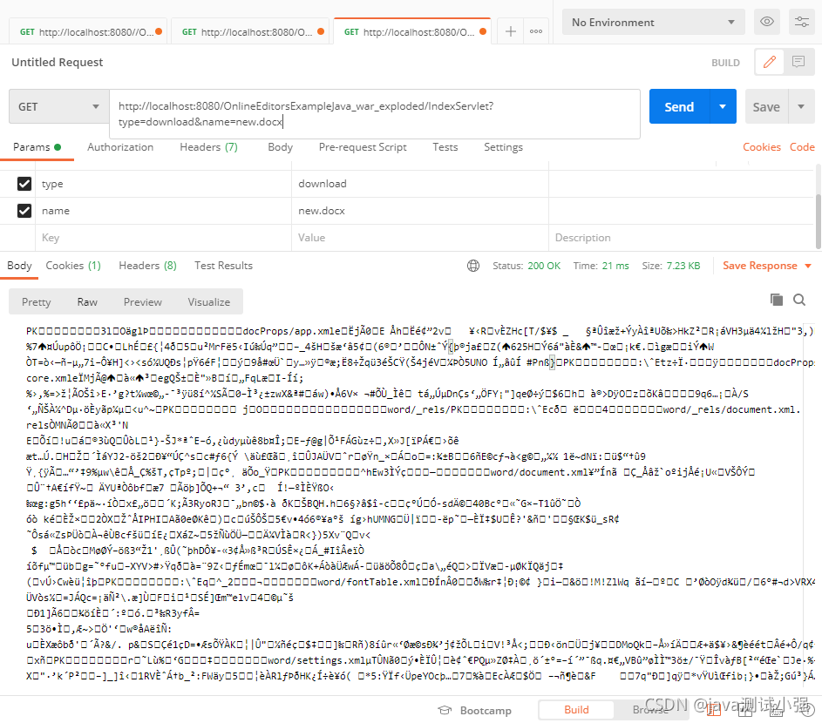Open the request Body tab
This screenshot has height=723, width=822.
point(280,147)
